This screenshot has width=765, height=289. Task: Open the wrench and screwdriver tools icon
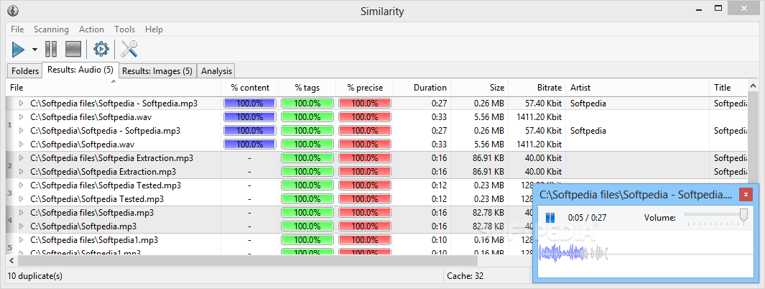[129, 49]
